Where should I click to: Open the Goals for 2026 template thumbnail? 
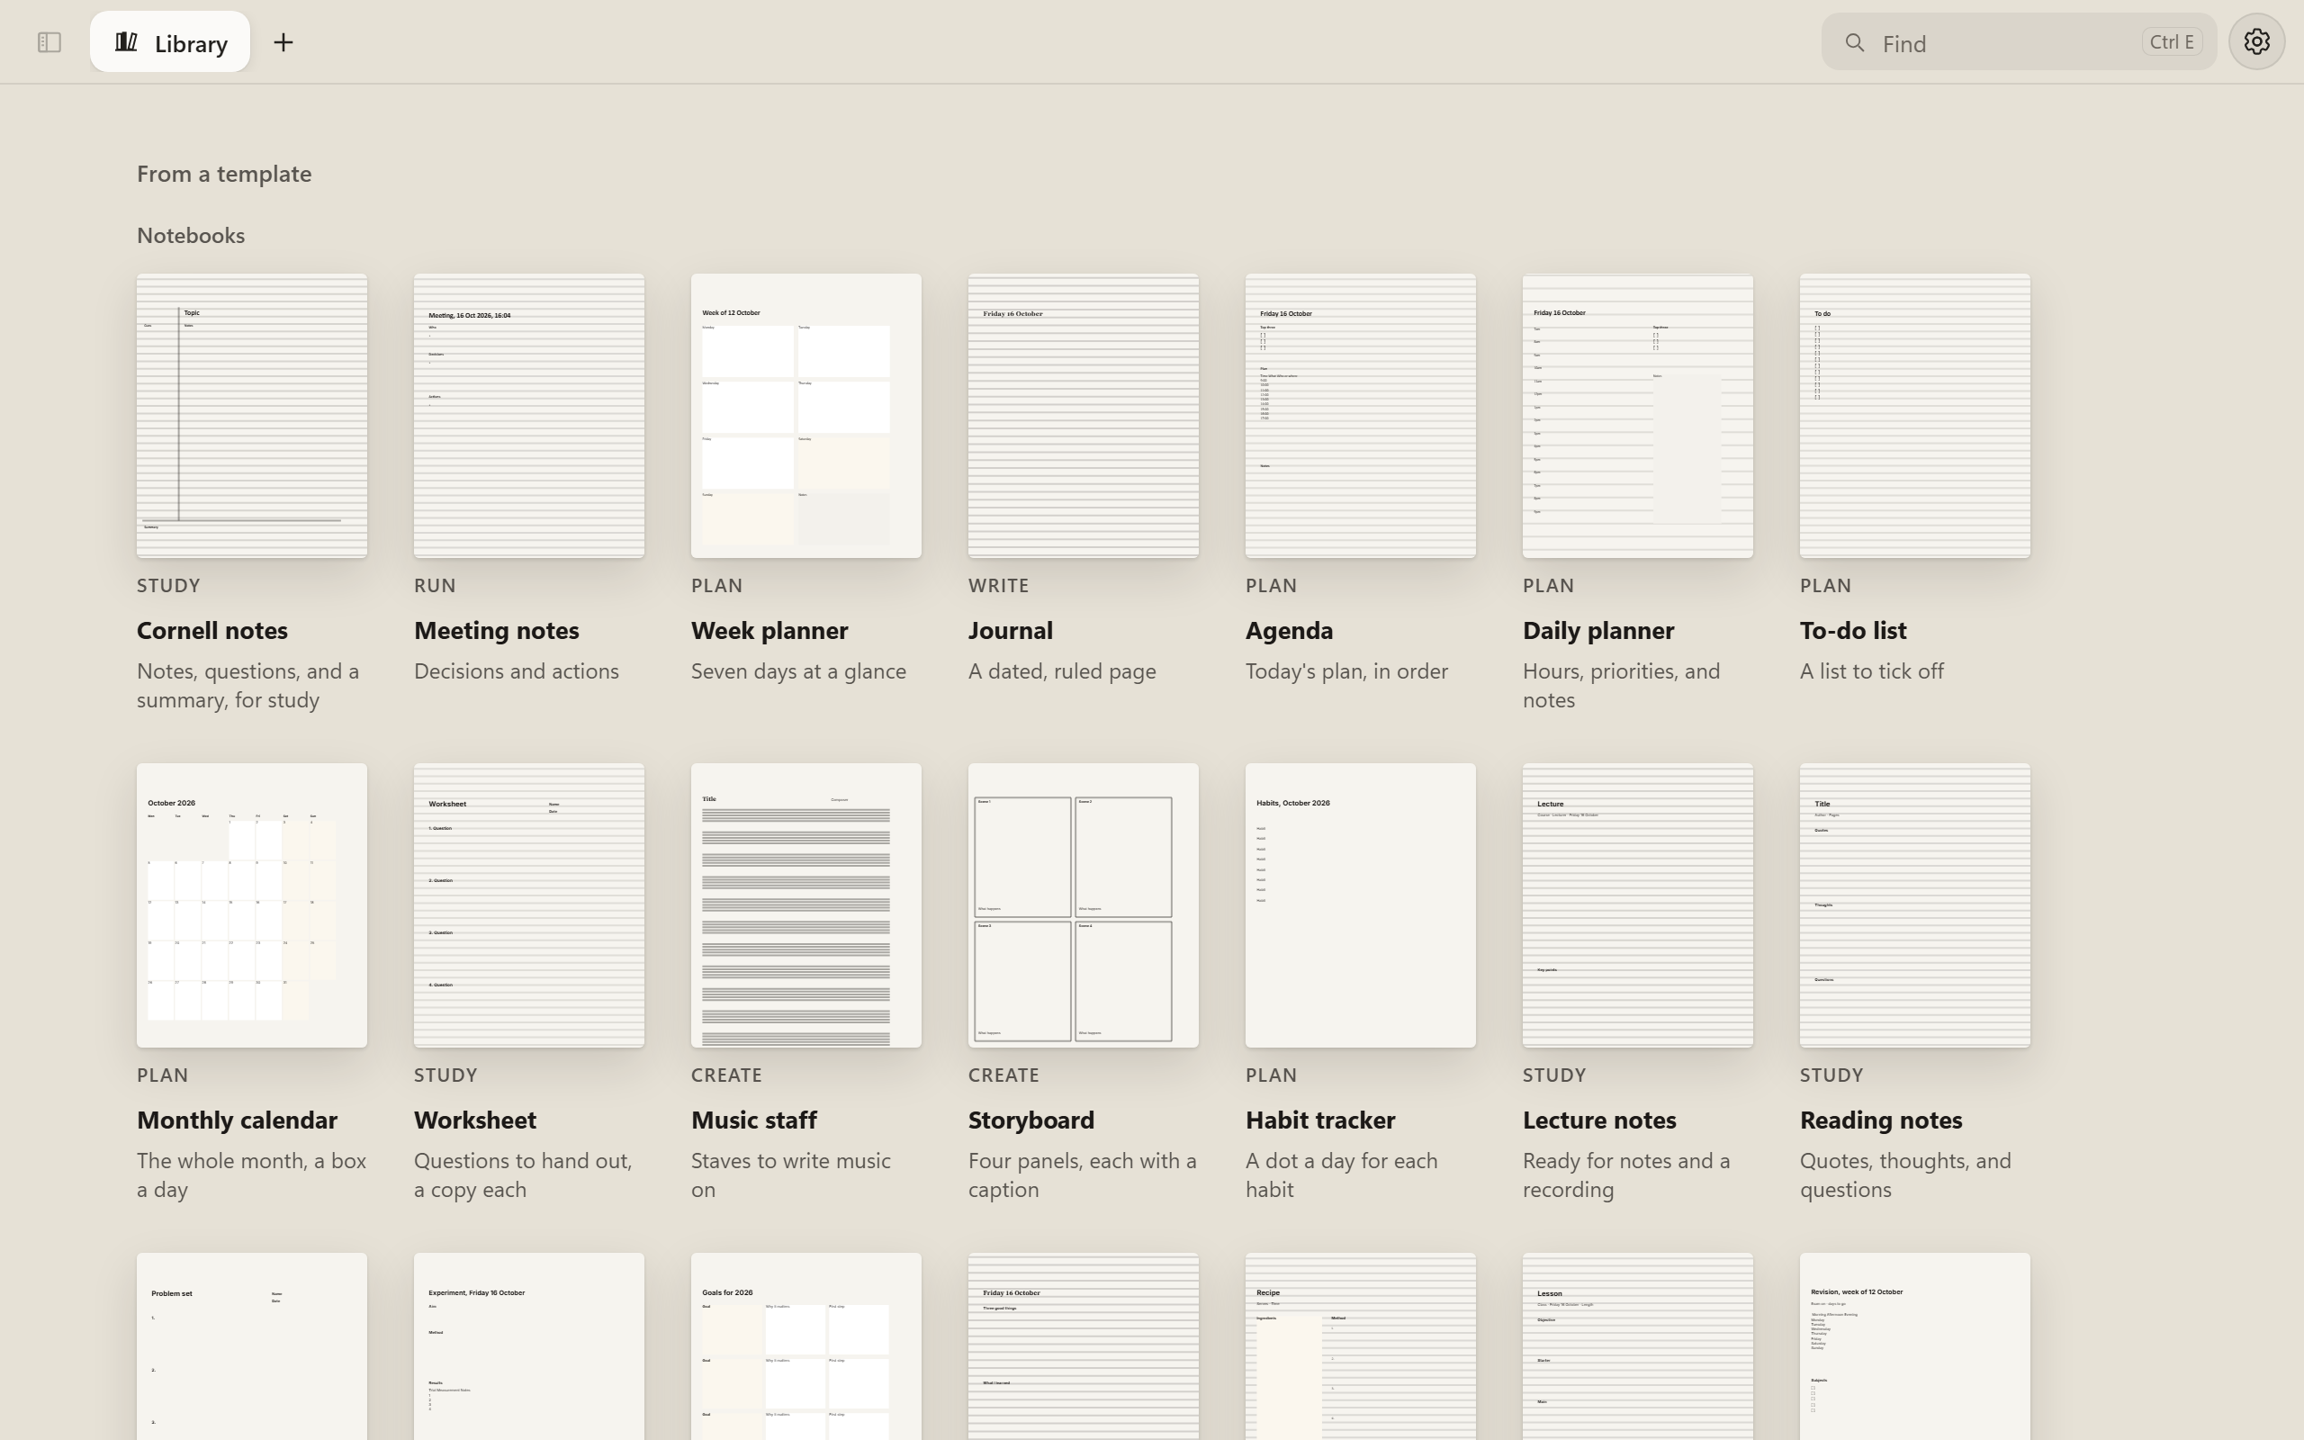tap(806, 1346)
